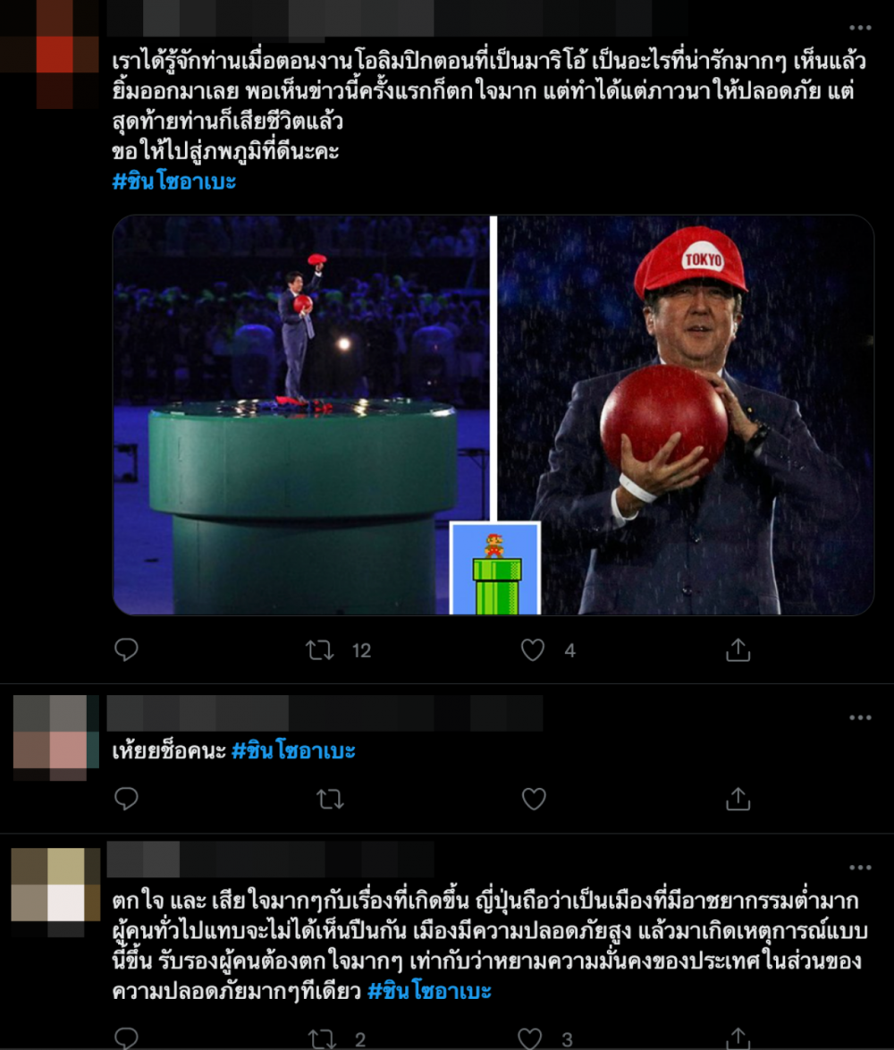
Task: Like the tweet with 4 likes
Action: (533, 649)
